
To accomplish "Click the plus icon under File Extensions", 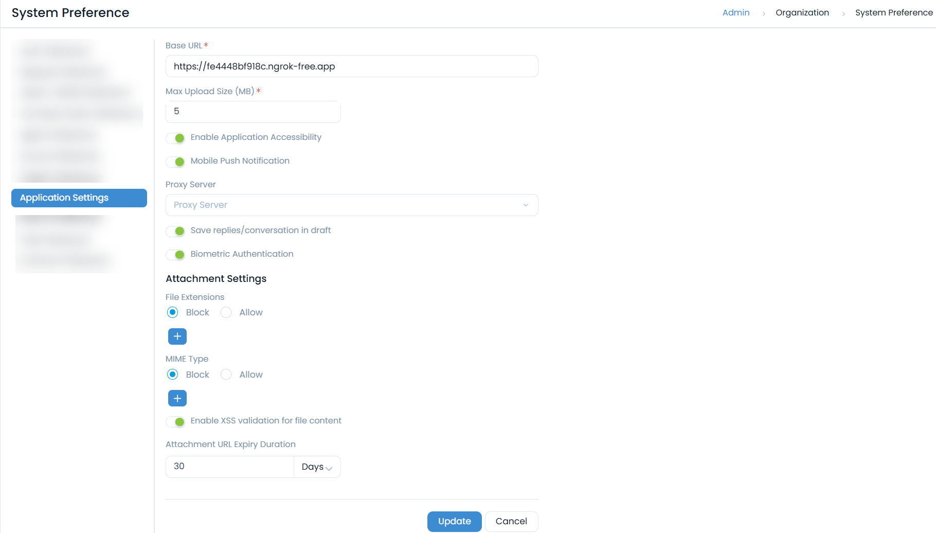I will 177,336.
